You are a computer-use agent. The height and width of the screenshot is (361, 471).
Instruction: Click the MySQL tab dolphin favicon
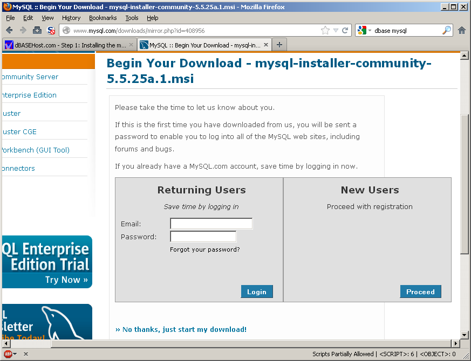pyautogui.click(x=144, y=45)
